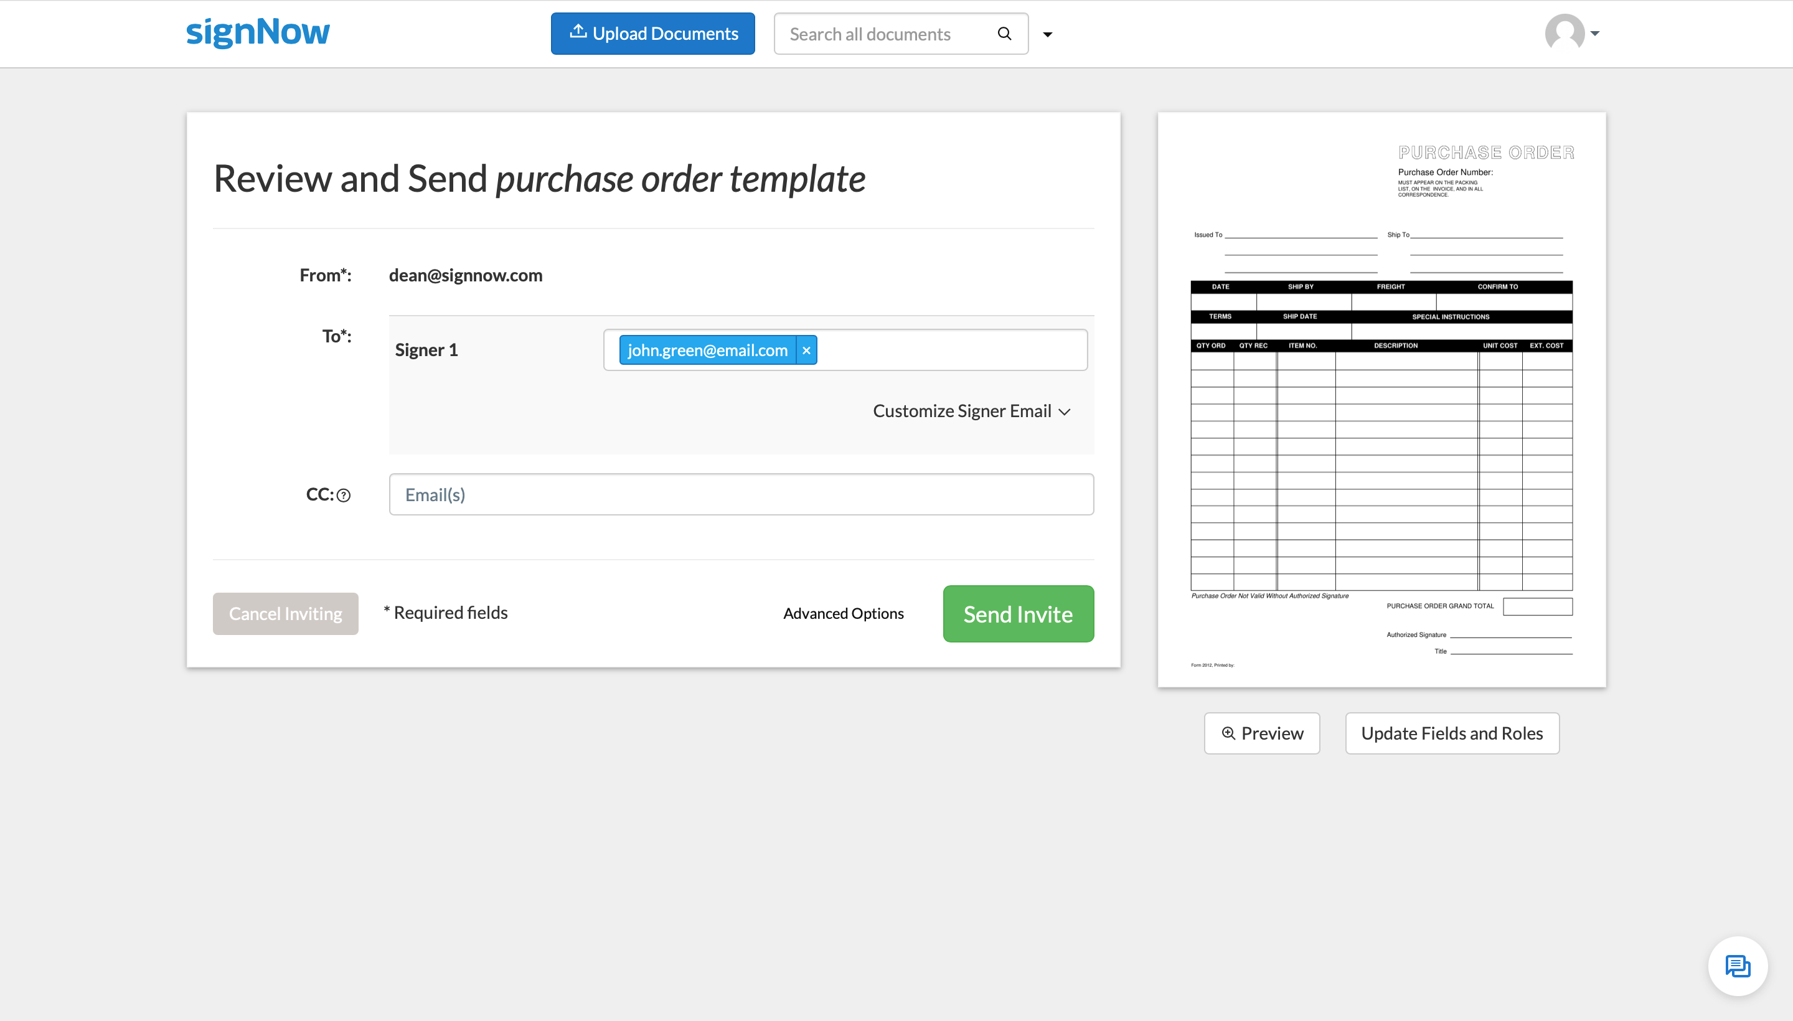Expand the user profile dropdown menu
The image size is (1793, 1021).
pyautogui.click(x=1573, y=33)
